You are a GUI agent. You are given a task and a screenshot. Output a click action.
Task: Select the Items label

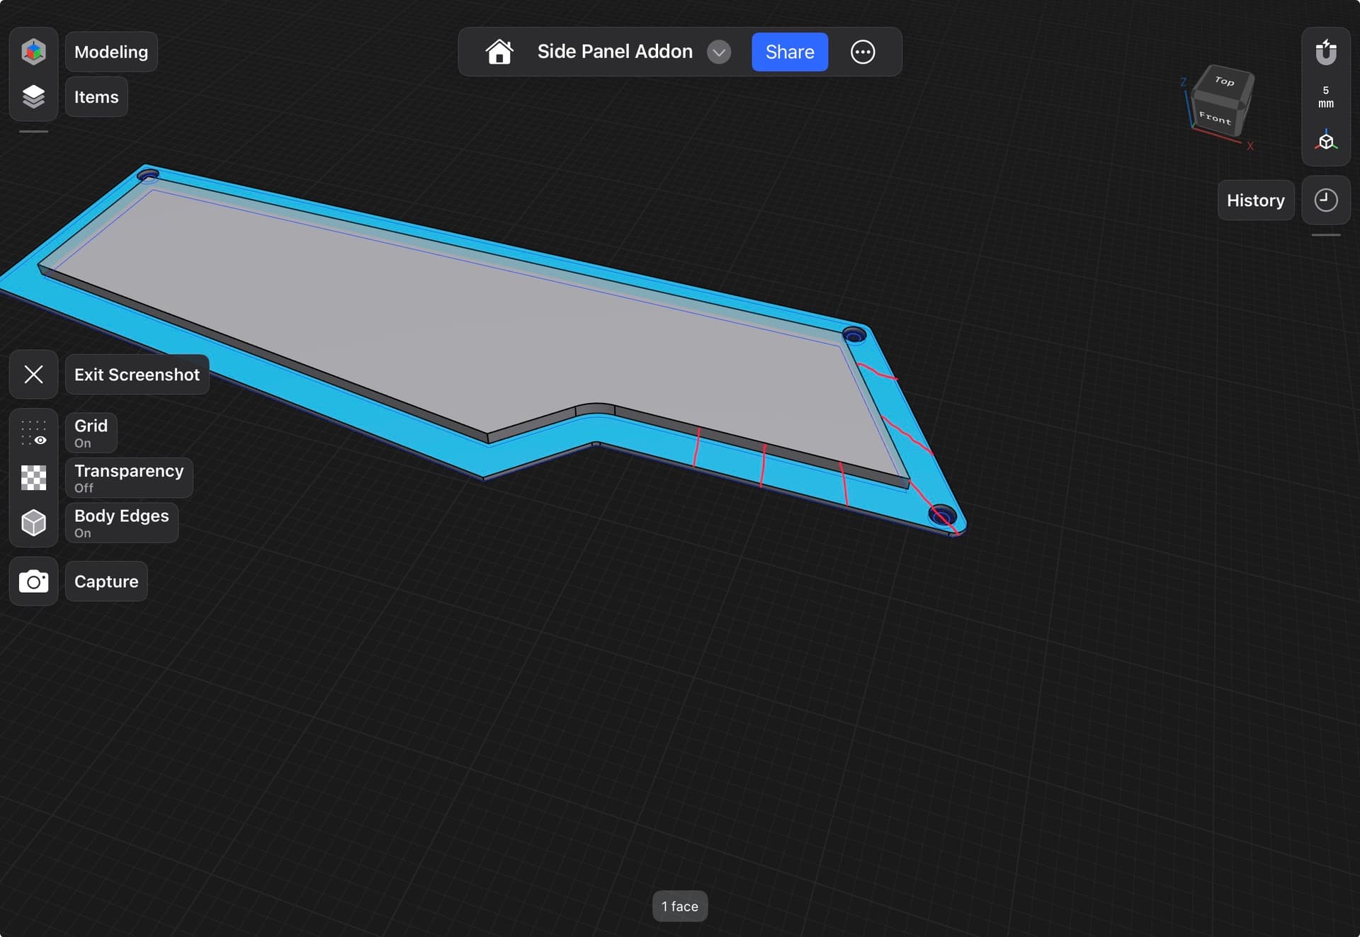(96, 97)
